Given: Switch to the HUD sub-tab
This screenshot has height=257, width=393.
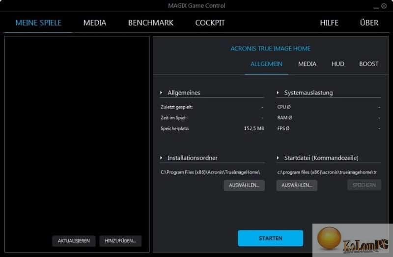Looking at the screenshot, I should [x=338, y=64].
